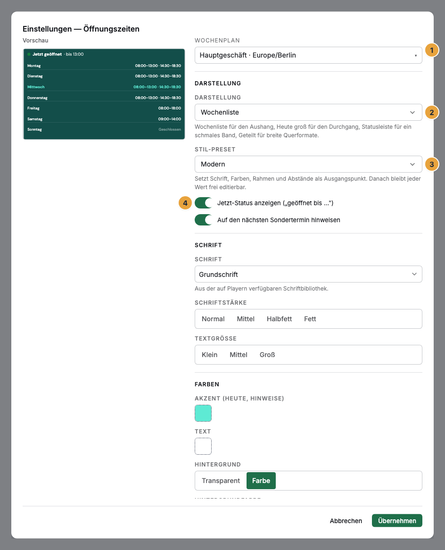Screen dimensions: 445x550
Task: Select Textgröße Klein
Action: click(209, 355)
